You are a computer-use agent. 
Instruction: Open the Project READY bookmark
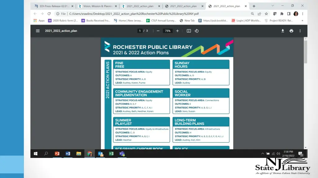pyautogui.click(x=279, y=21)
